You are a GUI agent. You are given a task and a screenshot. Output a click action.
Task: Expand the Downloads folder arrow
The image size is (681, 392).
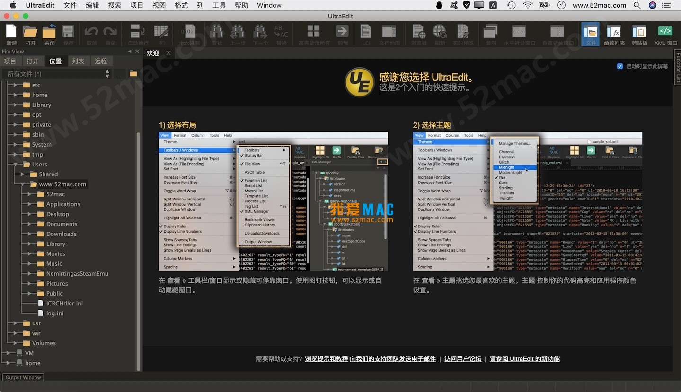(x=29, y=234)
